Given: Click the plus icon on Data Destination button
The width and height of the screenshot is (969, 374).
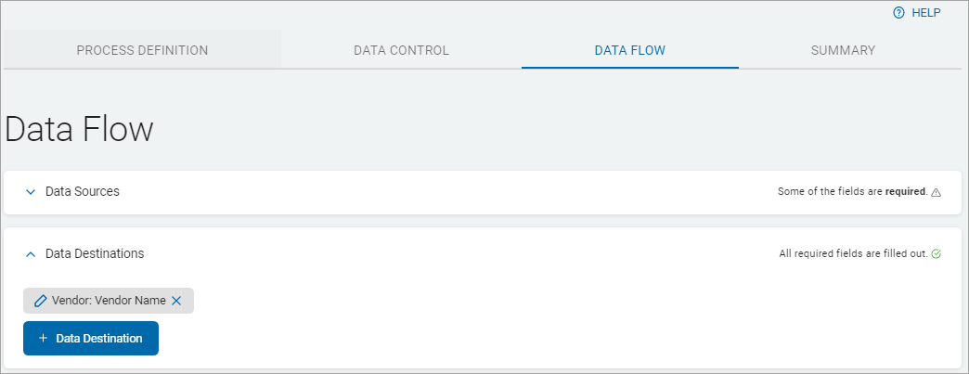Looking at the screenshot, I should 43,339.
